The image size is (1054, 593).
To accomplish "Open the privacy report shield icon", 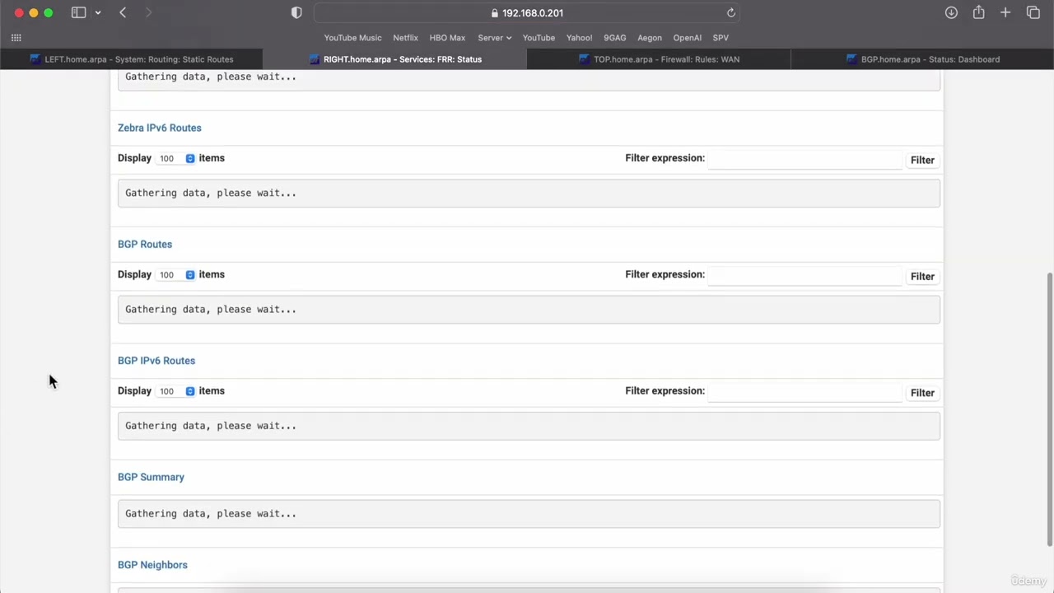I will point(296,12).
